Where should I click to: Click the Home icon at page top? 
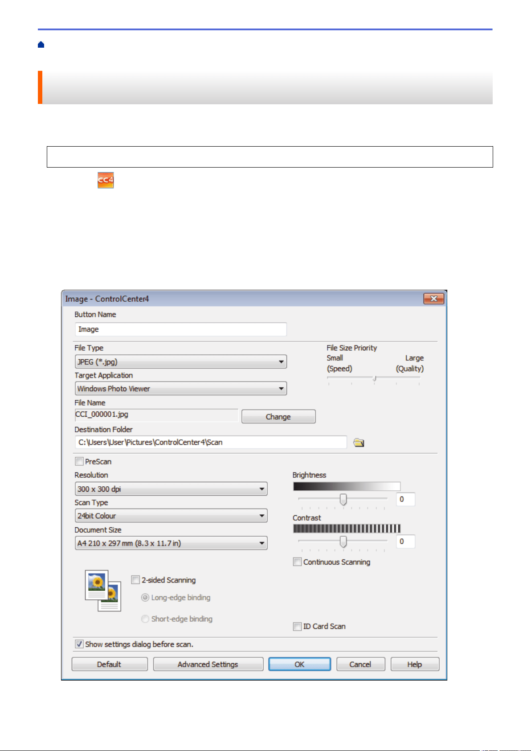pos(41,45)
